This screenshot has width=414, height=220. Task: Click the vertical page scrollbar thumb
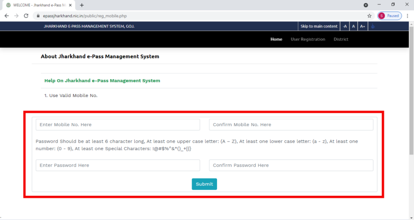[x=411, y=90]
